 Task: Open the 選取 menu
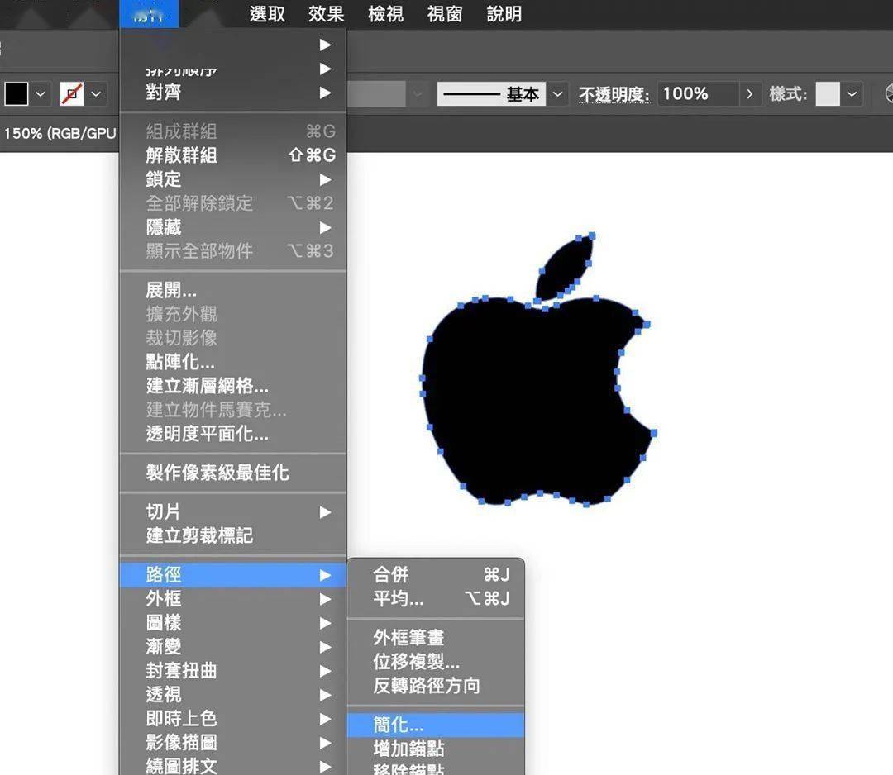[x=267, y=14]
